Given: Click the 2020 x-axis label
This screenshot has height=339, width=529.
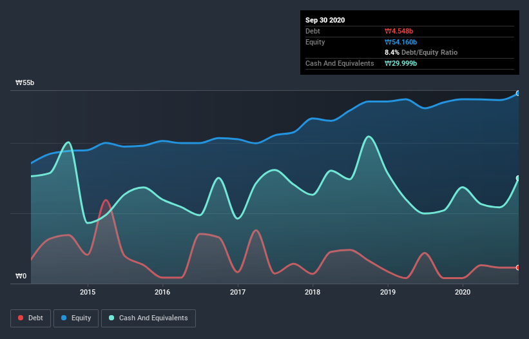Looking at the screenshot, I should pyautogui.click(x=463, y=292).
